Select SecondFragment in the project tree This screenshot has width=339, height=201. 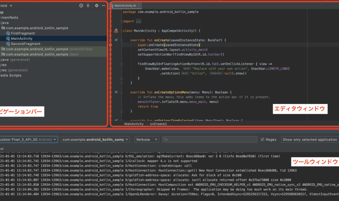(25, 44)
